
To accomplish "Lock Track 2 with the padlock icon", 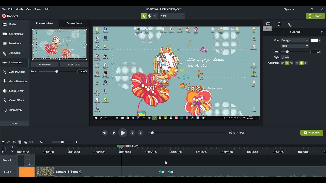I will click(15, 162).
